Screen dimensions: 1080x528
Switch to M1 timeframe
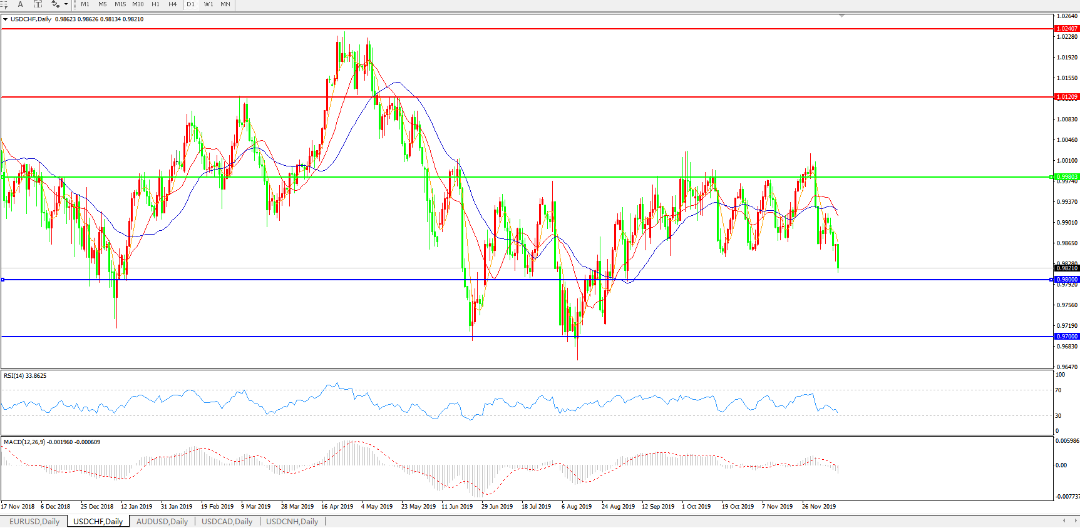[85, 4]
